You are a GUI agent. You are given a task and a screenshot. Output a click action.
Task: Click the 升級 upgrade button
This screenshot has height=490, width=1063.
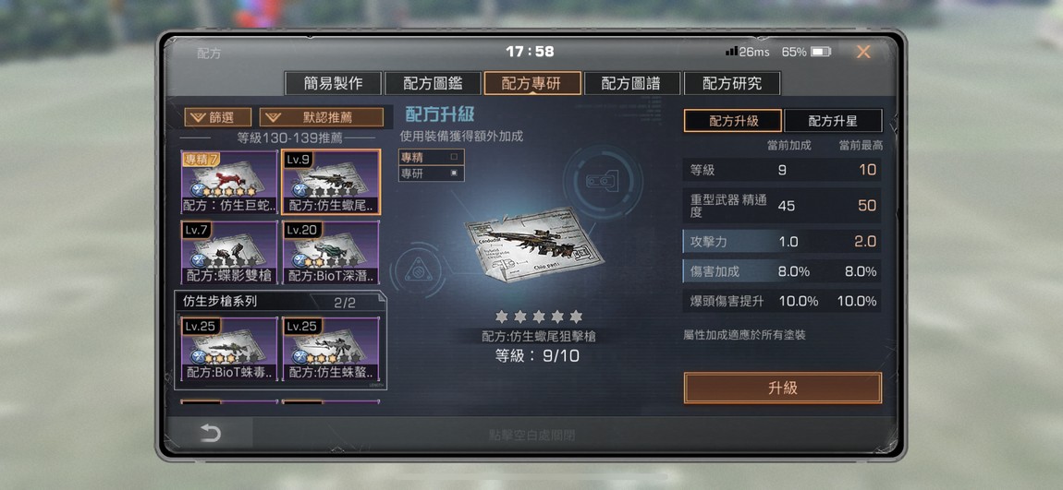[783, 388]
